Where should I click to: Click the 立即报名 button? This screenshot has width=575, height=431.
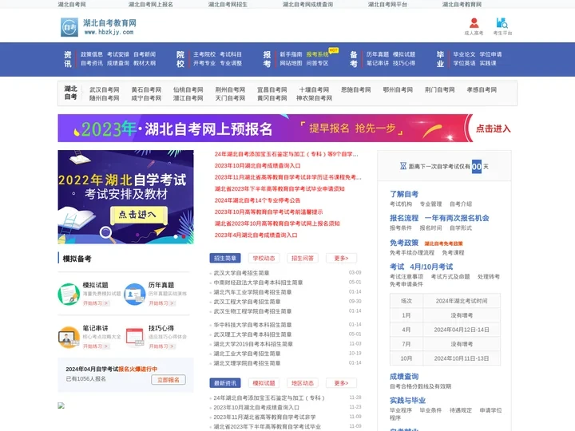click(x=169, y=380)
